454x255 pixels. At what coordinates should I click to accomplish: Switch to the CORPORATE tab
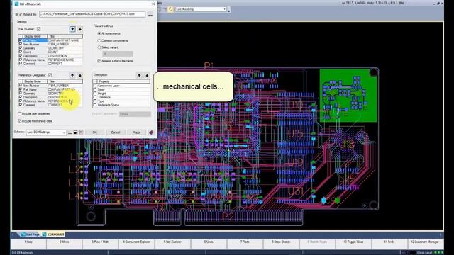pyautogui.click(x=54, y=234)
